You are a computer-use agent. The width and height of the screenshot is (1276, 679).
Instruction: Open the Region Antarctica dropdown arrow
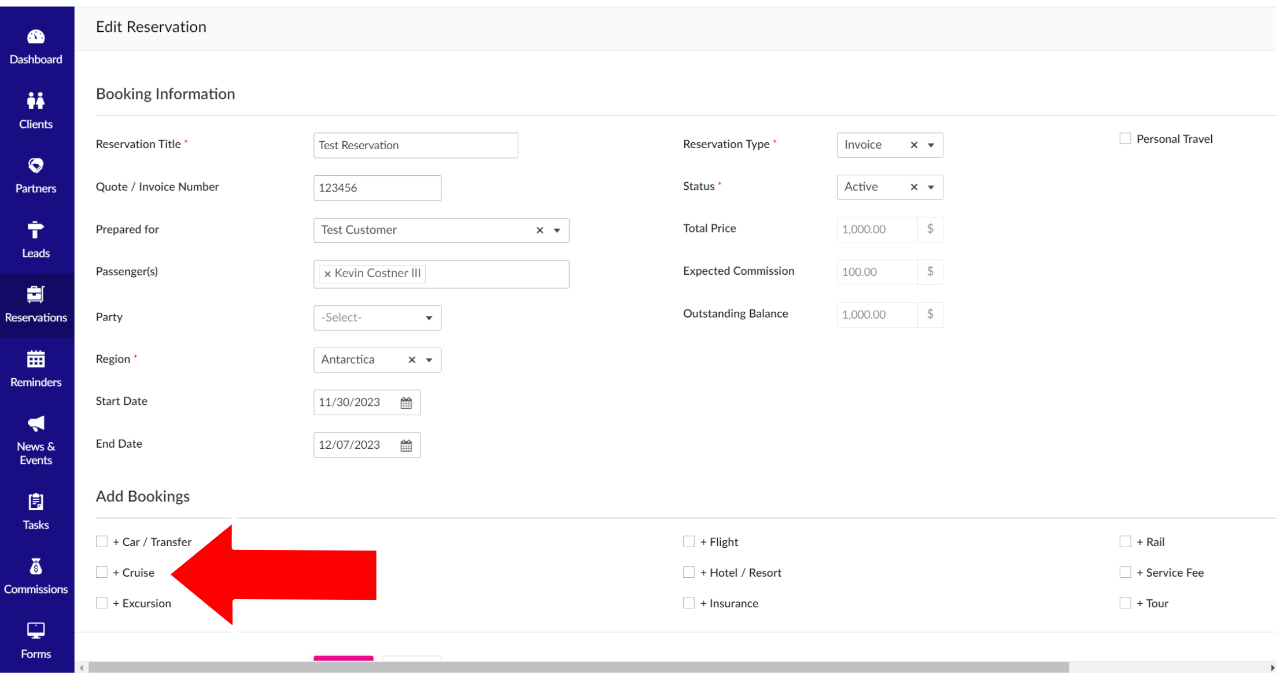429,360
